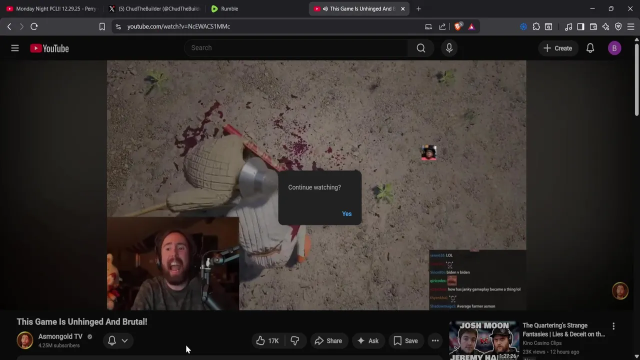Expand the subscription notification dropdown chevron
The width and height of the screenshot is (640, 360).
click(x=124, y=340)
